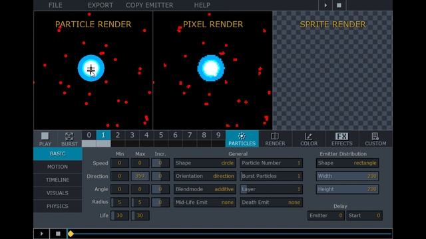426x239 pixels.
Task: Select the TIMELINE settings tab
Action: pos(58,180)
